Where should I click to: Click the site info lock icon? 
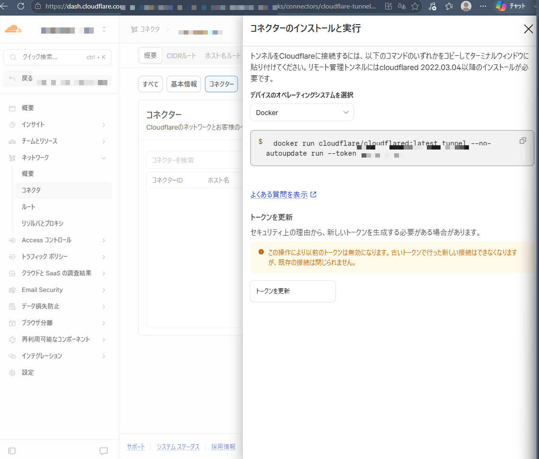pos(38,6)
